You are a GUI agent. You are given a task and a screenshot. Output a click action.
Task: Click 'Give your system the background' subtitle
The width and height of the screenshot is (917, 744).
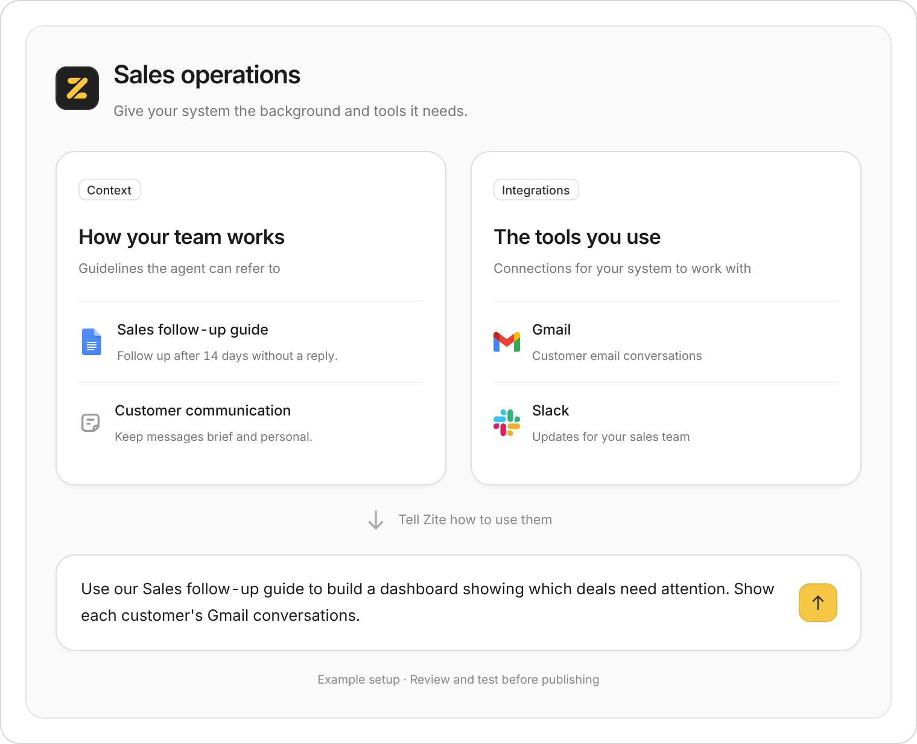click(x=290, y=111)
